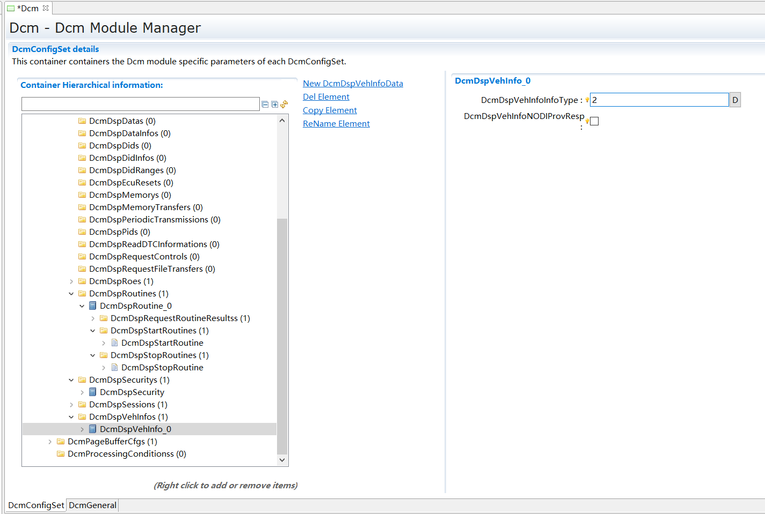765x514 pixels.
Task: Click the tree scrollbar down arrow
Action: [x=282, y=460]
